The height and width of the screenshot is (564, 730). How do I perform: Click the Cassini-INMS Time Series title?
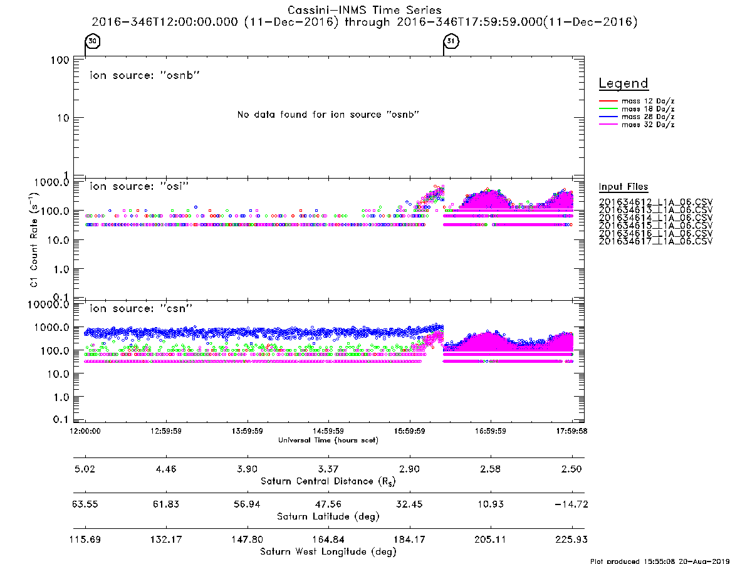365,10
